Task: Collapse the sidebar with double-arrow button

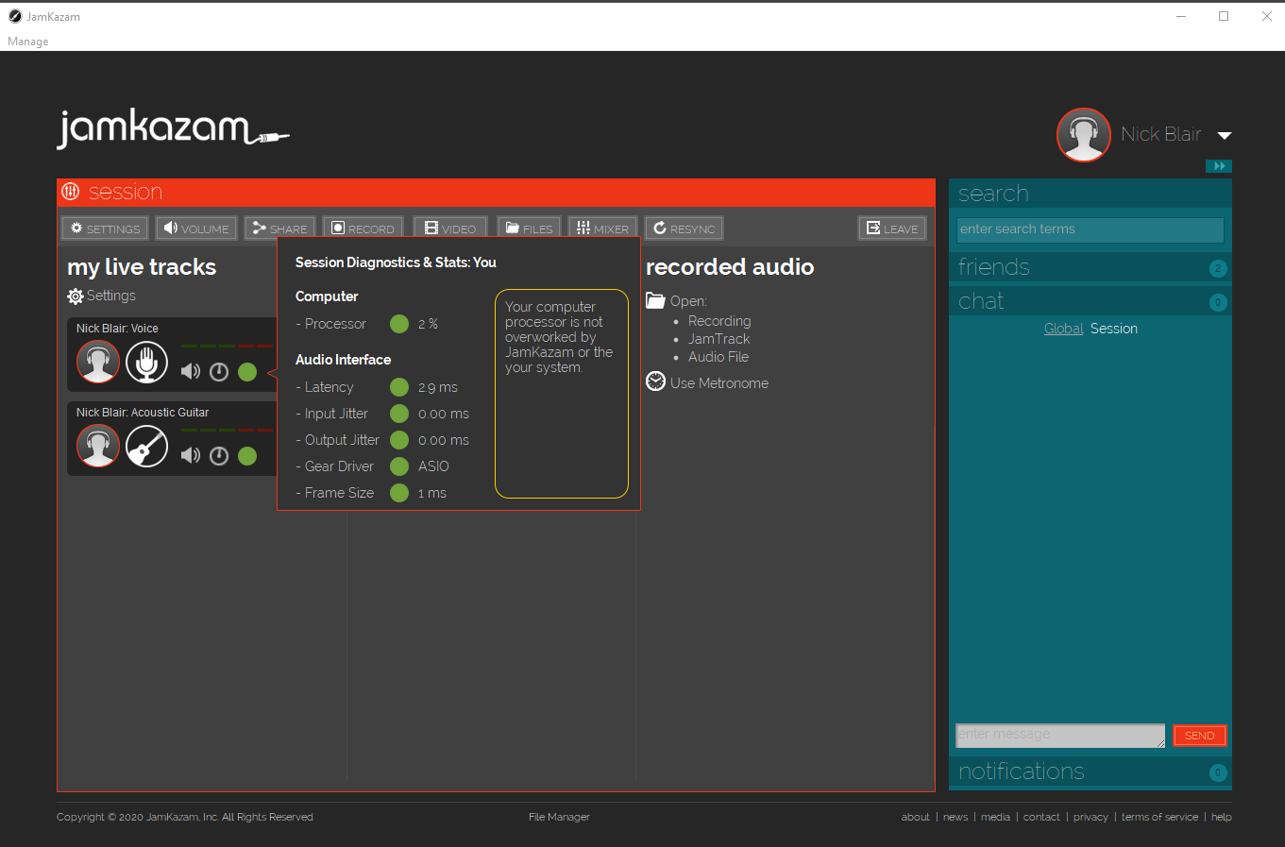Action: (1219, 166)
